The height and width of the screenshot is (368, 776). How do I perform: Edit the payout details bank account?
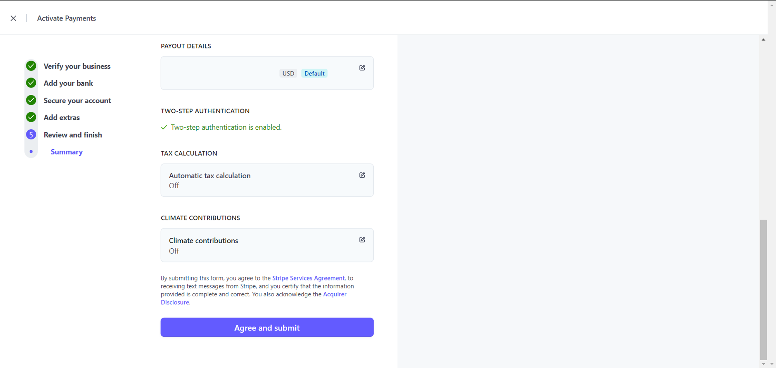pos(362,68)
